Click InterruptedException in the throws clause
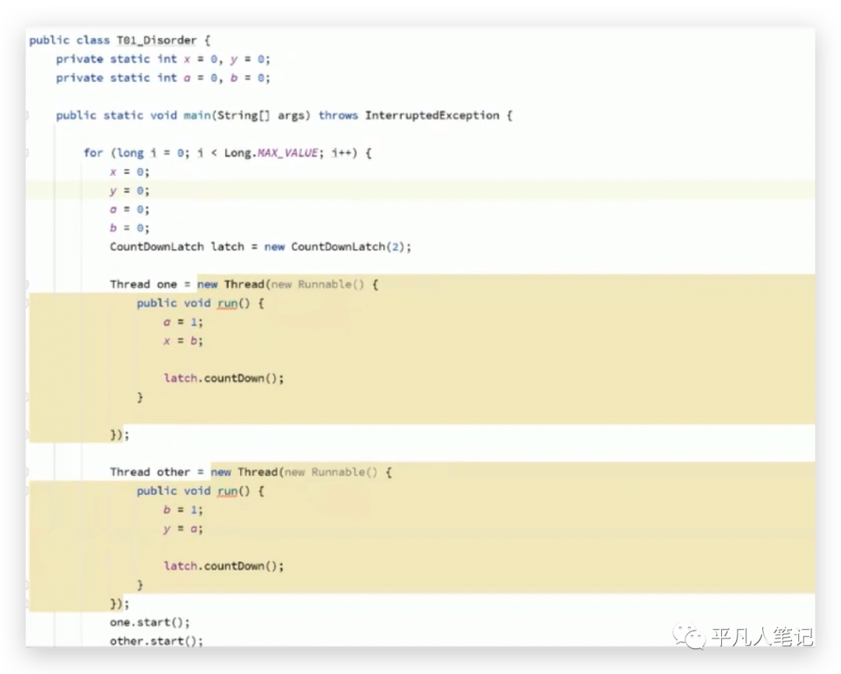This screenshot has width=841, height=674. tap(432, 115)
